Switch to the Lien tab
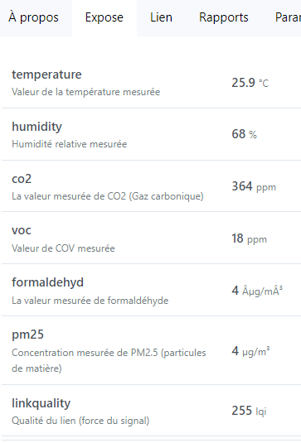 tap(161, 17)
